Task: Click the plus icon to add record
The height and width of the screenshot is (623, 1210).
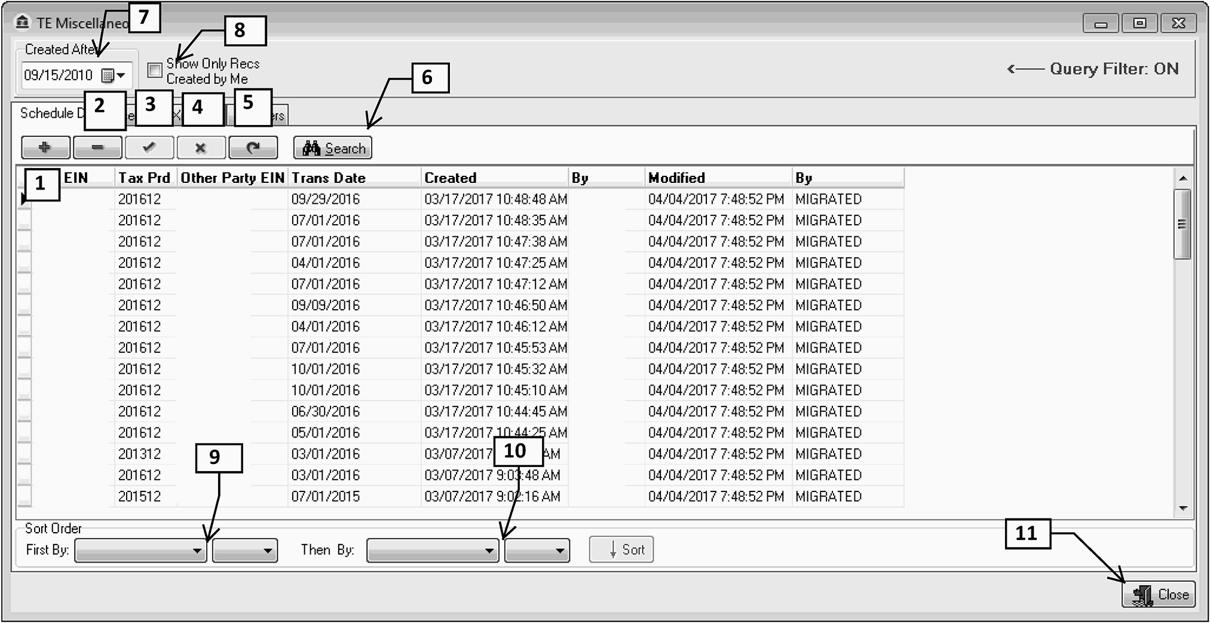Action: 45,148
